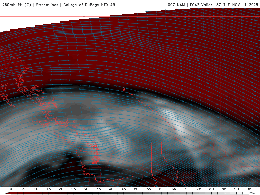
Task: Click the "College of DuPage NEXLAB" credit text
Action: 89,5
